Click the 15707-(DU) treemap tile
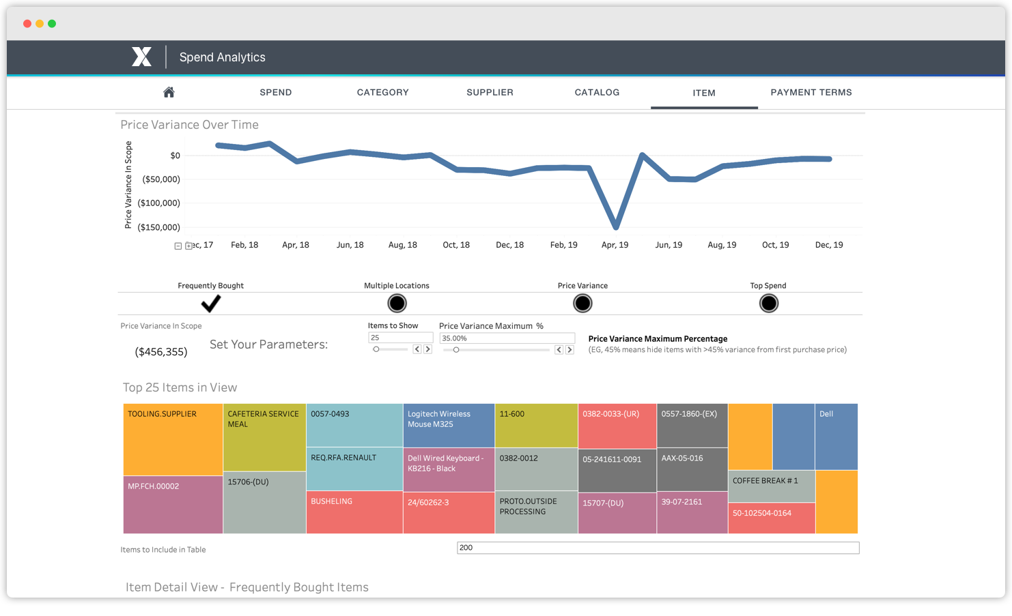The height and width of the screenshot is (616, 1012). (x=617, y=513)
